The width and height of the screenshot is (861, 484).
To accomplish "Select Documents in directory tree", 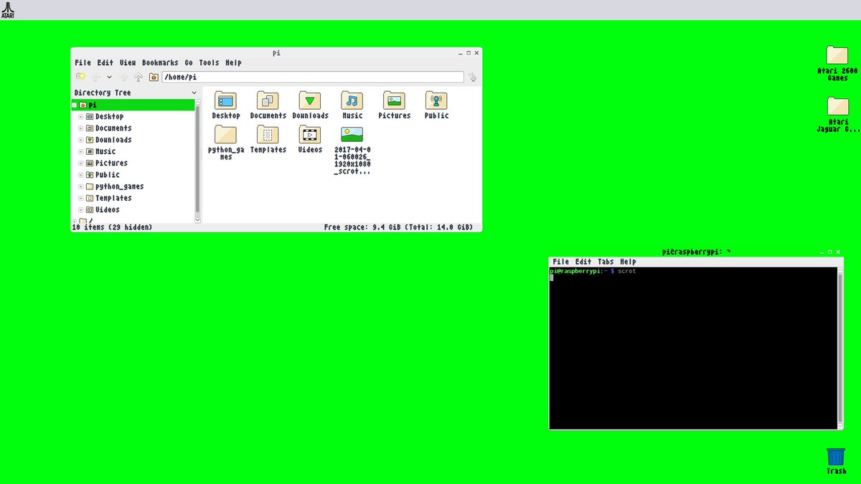I will (113, 128).
